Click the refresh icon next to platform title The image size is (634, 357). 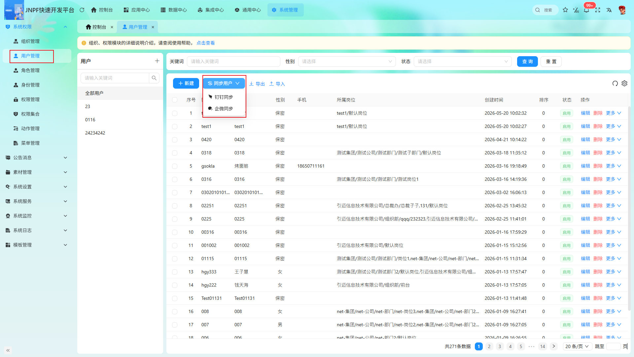(x=82, y=10)
